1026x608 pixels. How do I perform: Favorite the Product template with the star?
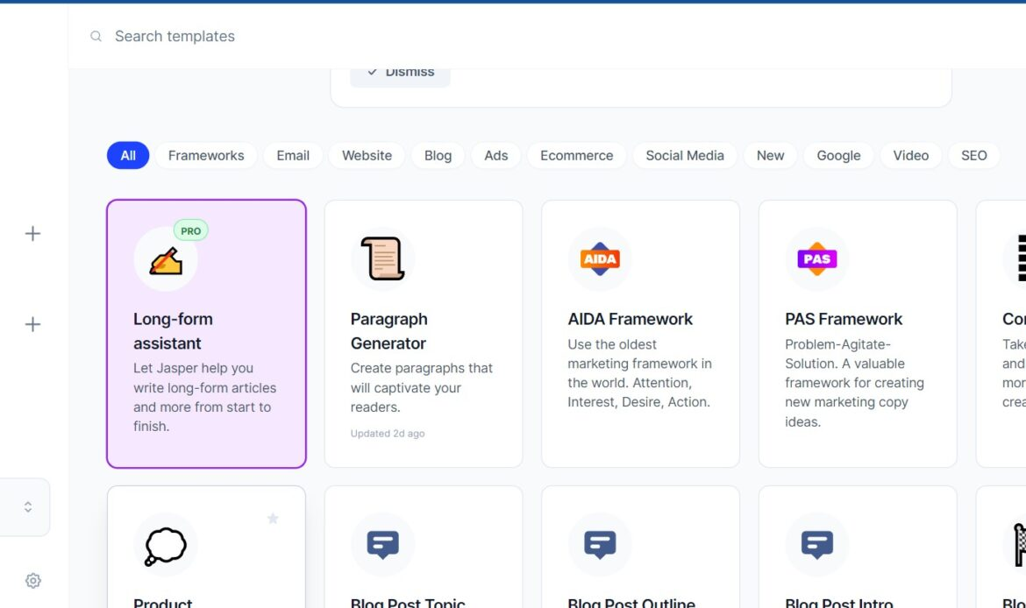coord(273,519)
